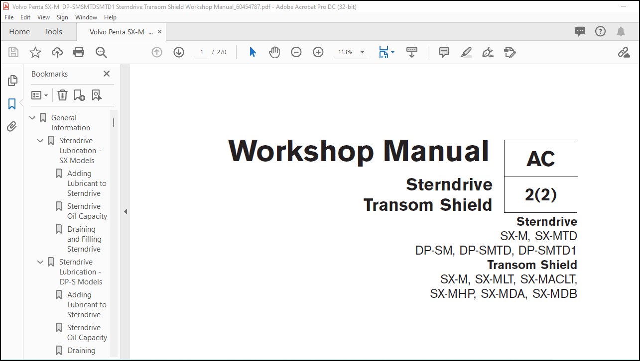Open the first Adding Lubricant to Sterndrive bookmark
This screenshot has height=361, width=640.
point(87,183)
